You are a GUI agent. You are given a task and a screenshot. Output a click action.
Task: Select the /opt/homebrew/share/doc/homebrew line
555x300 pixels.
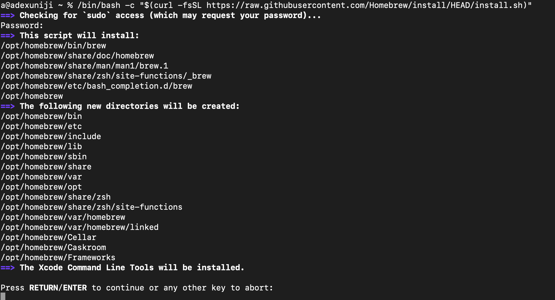[x=77, y=56]
